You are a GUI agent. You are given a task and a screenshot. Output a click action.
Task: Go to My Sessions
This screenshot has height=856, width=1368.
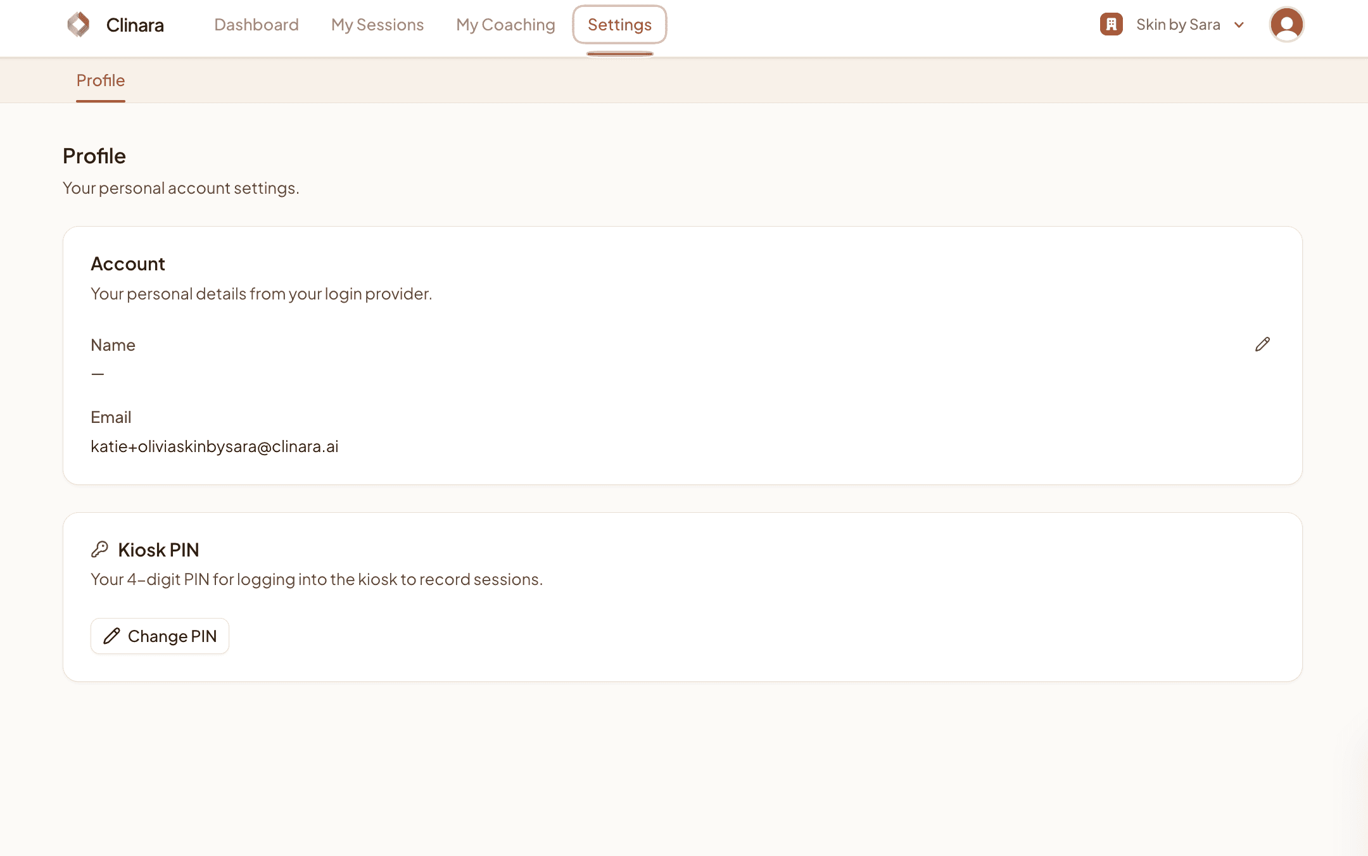click(377, 25)
